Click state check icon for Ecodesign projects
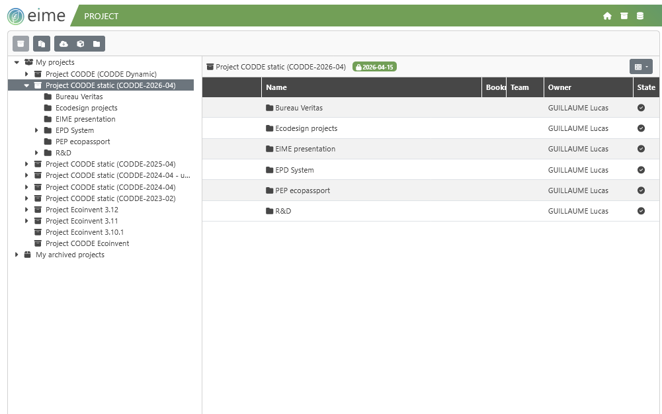The height and width of the screenshot is (414, 662). pyautogui.click(x=641, y=128)
